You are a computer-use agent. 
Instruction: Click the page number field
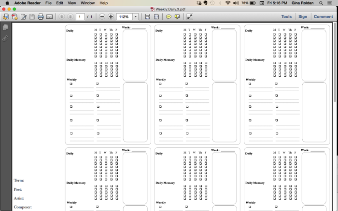pyautogui.click(x=80, y=16)
